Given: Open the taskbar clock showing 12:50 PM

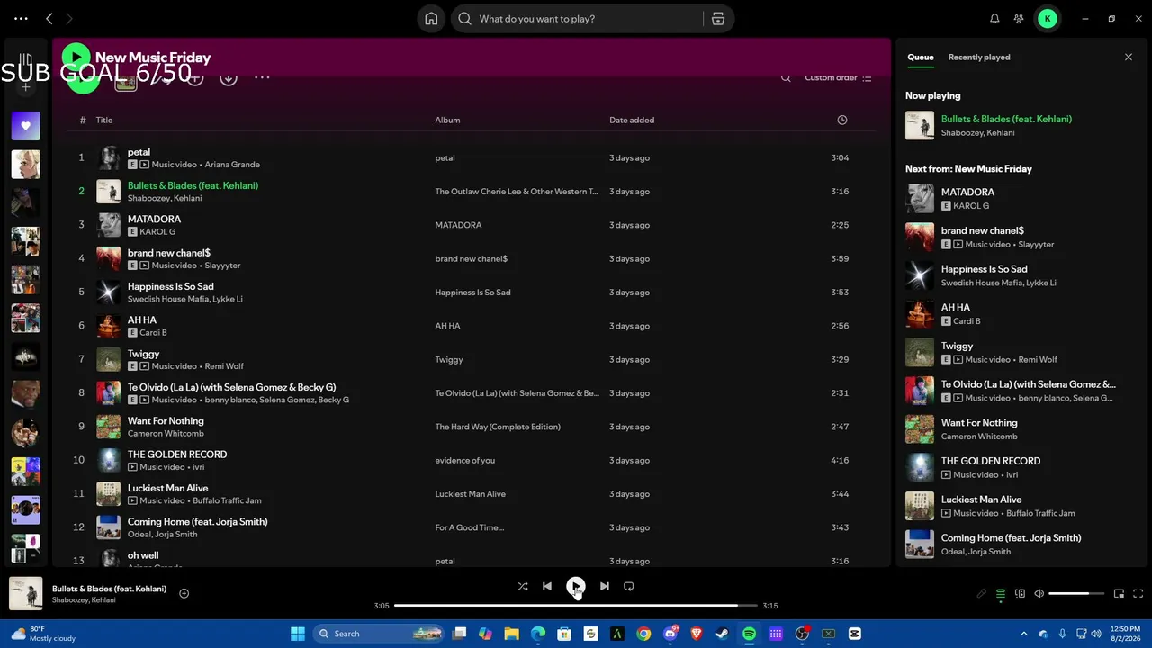Looking at the screenshot, I should [1125, 634].
